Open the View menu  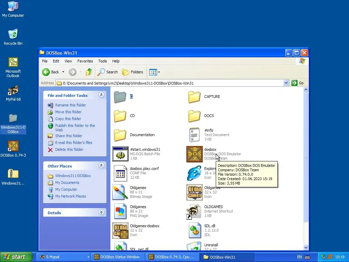[68, 61]
